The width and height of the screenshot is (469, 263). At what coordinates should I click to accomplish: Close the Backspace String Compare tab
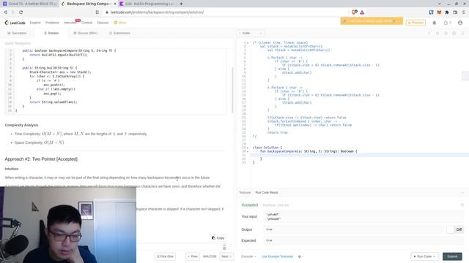115,4
